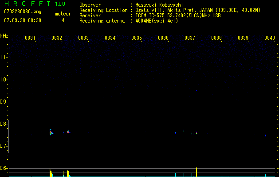Click the 0.6 kHz axis label

tap(3, 168)
